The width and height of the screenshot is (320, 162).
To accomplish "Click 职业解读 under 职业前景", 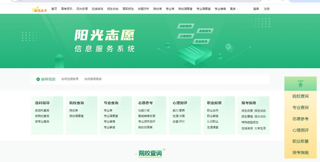I will (213, 116).
